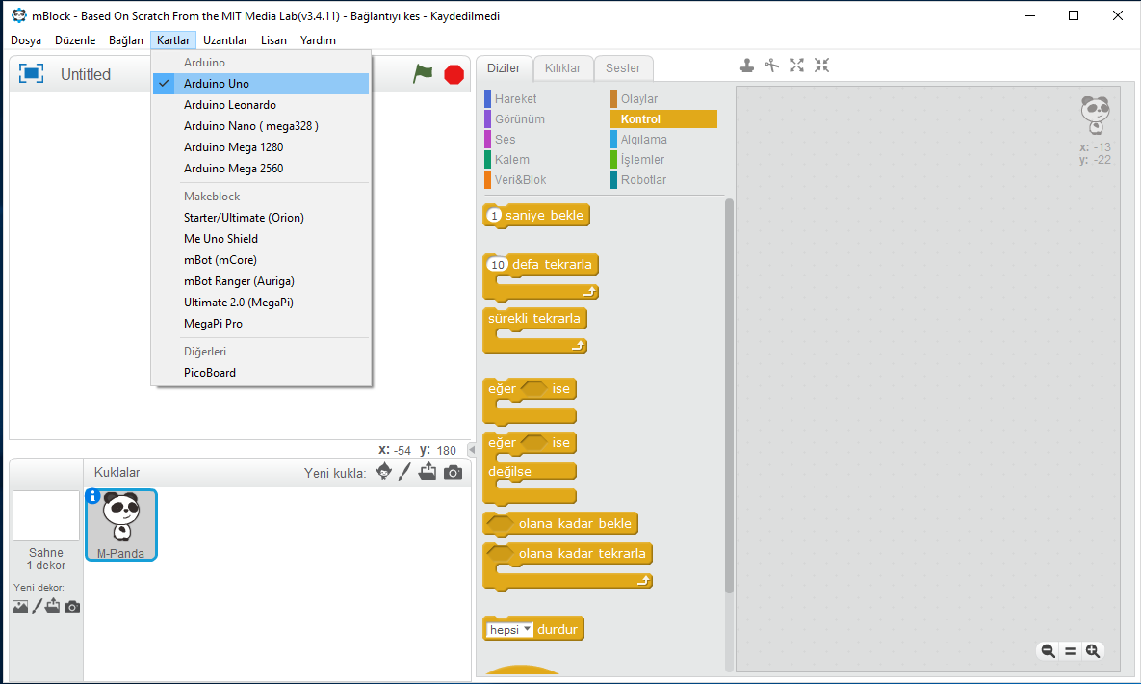The image size is (1141, 684).
Task: Select the stamp duplicate tool
Action: point(747,66)
